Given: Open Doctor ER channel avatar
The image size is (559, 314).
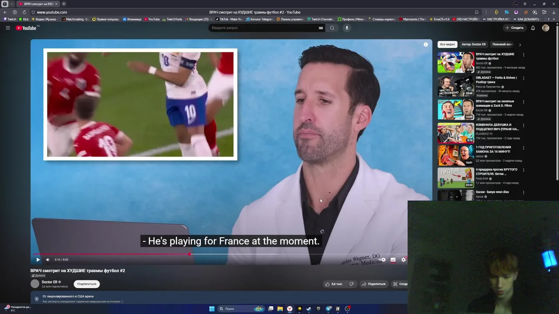Looking at the screenshot, I should click(35, 284).
